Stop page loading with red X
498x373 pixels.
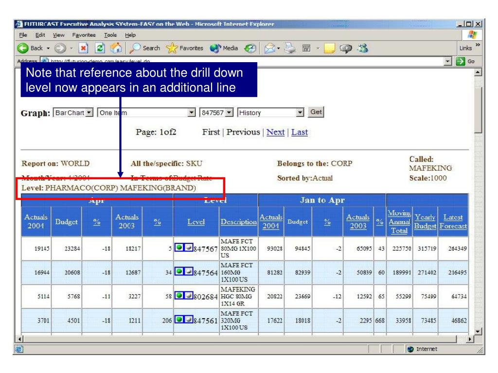pyautogui.click(x=83, y=48)
